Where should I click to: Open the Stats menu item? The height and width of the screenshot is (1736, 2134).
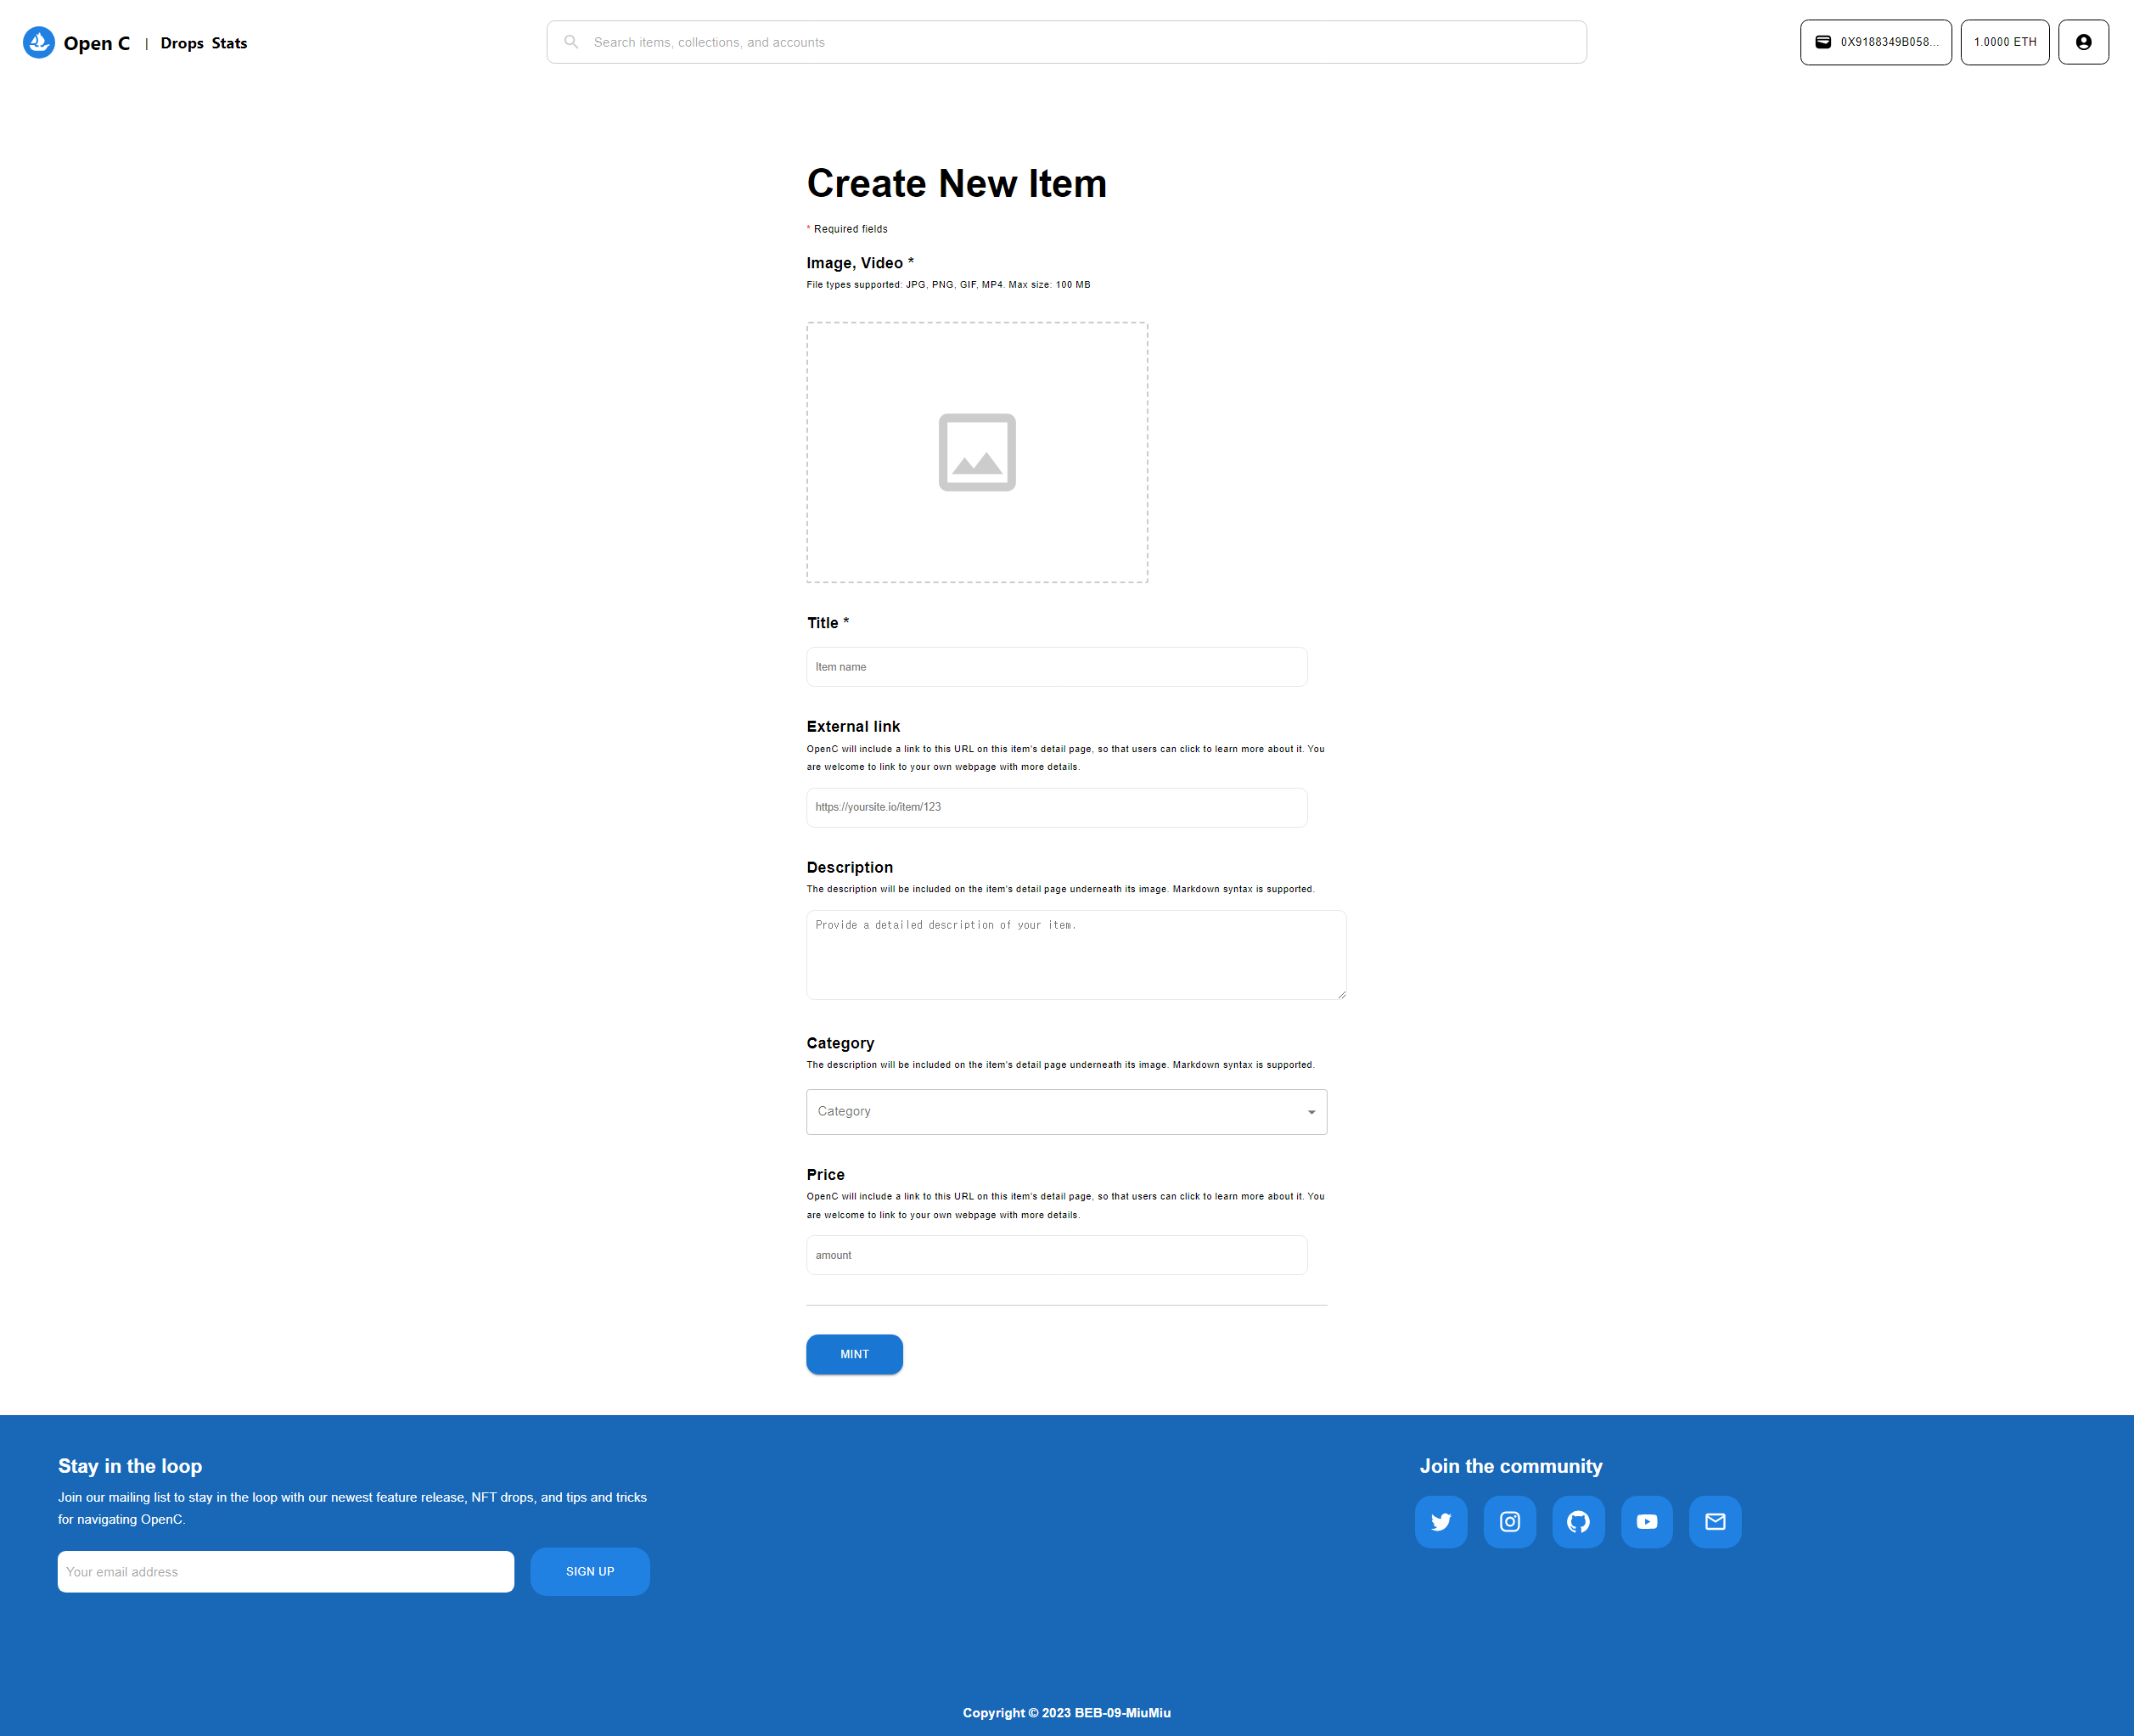[228, 42]
